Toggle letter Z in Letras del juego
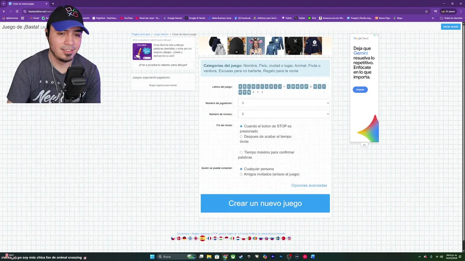The image size is (465, 261). coord(262,92)
